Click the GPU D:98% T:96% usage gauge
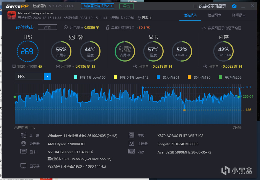The height and width of the screenshot is (180, 260). [125, 51]
